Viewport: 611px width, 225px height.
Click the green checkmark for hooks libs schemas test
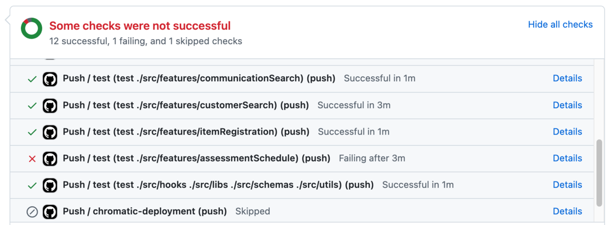tap(32, 185)
